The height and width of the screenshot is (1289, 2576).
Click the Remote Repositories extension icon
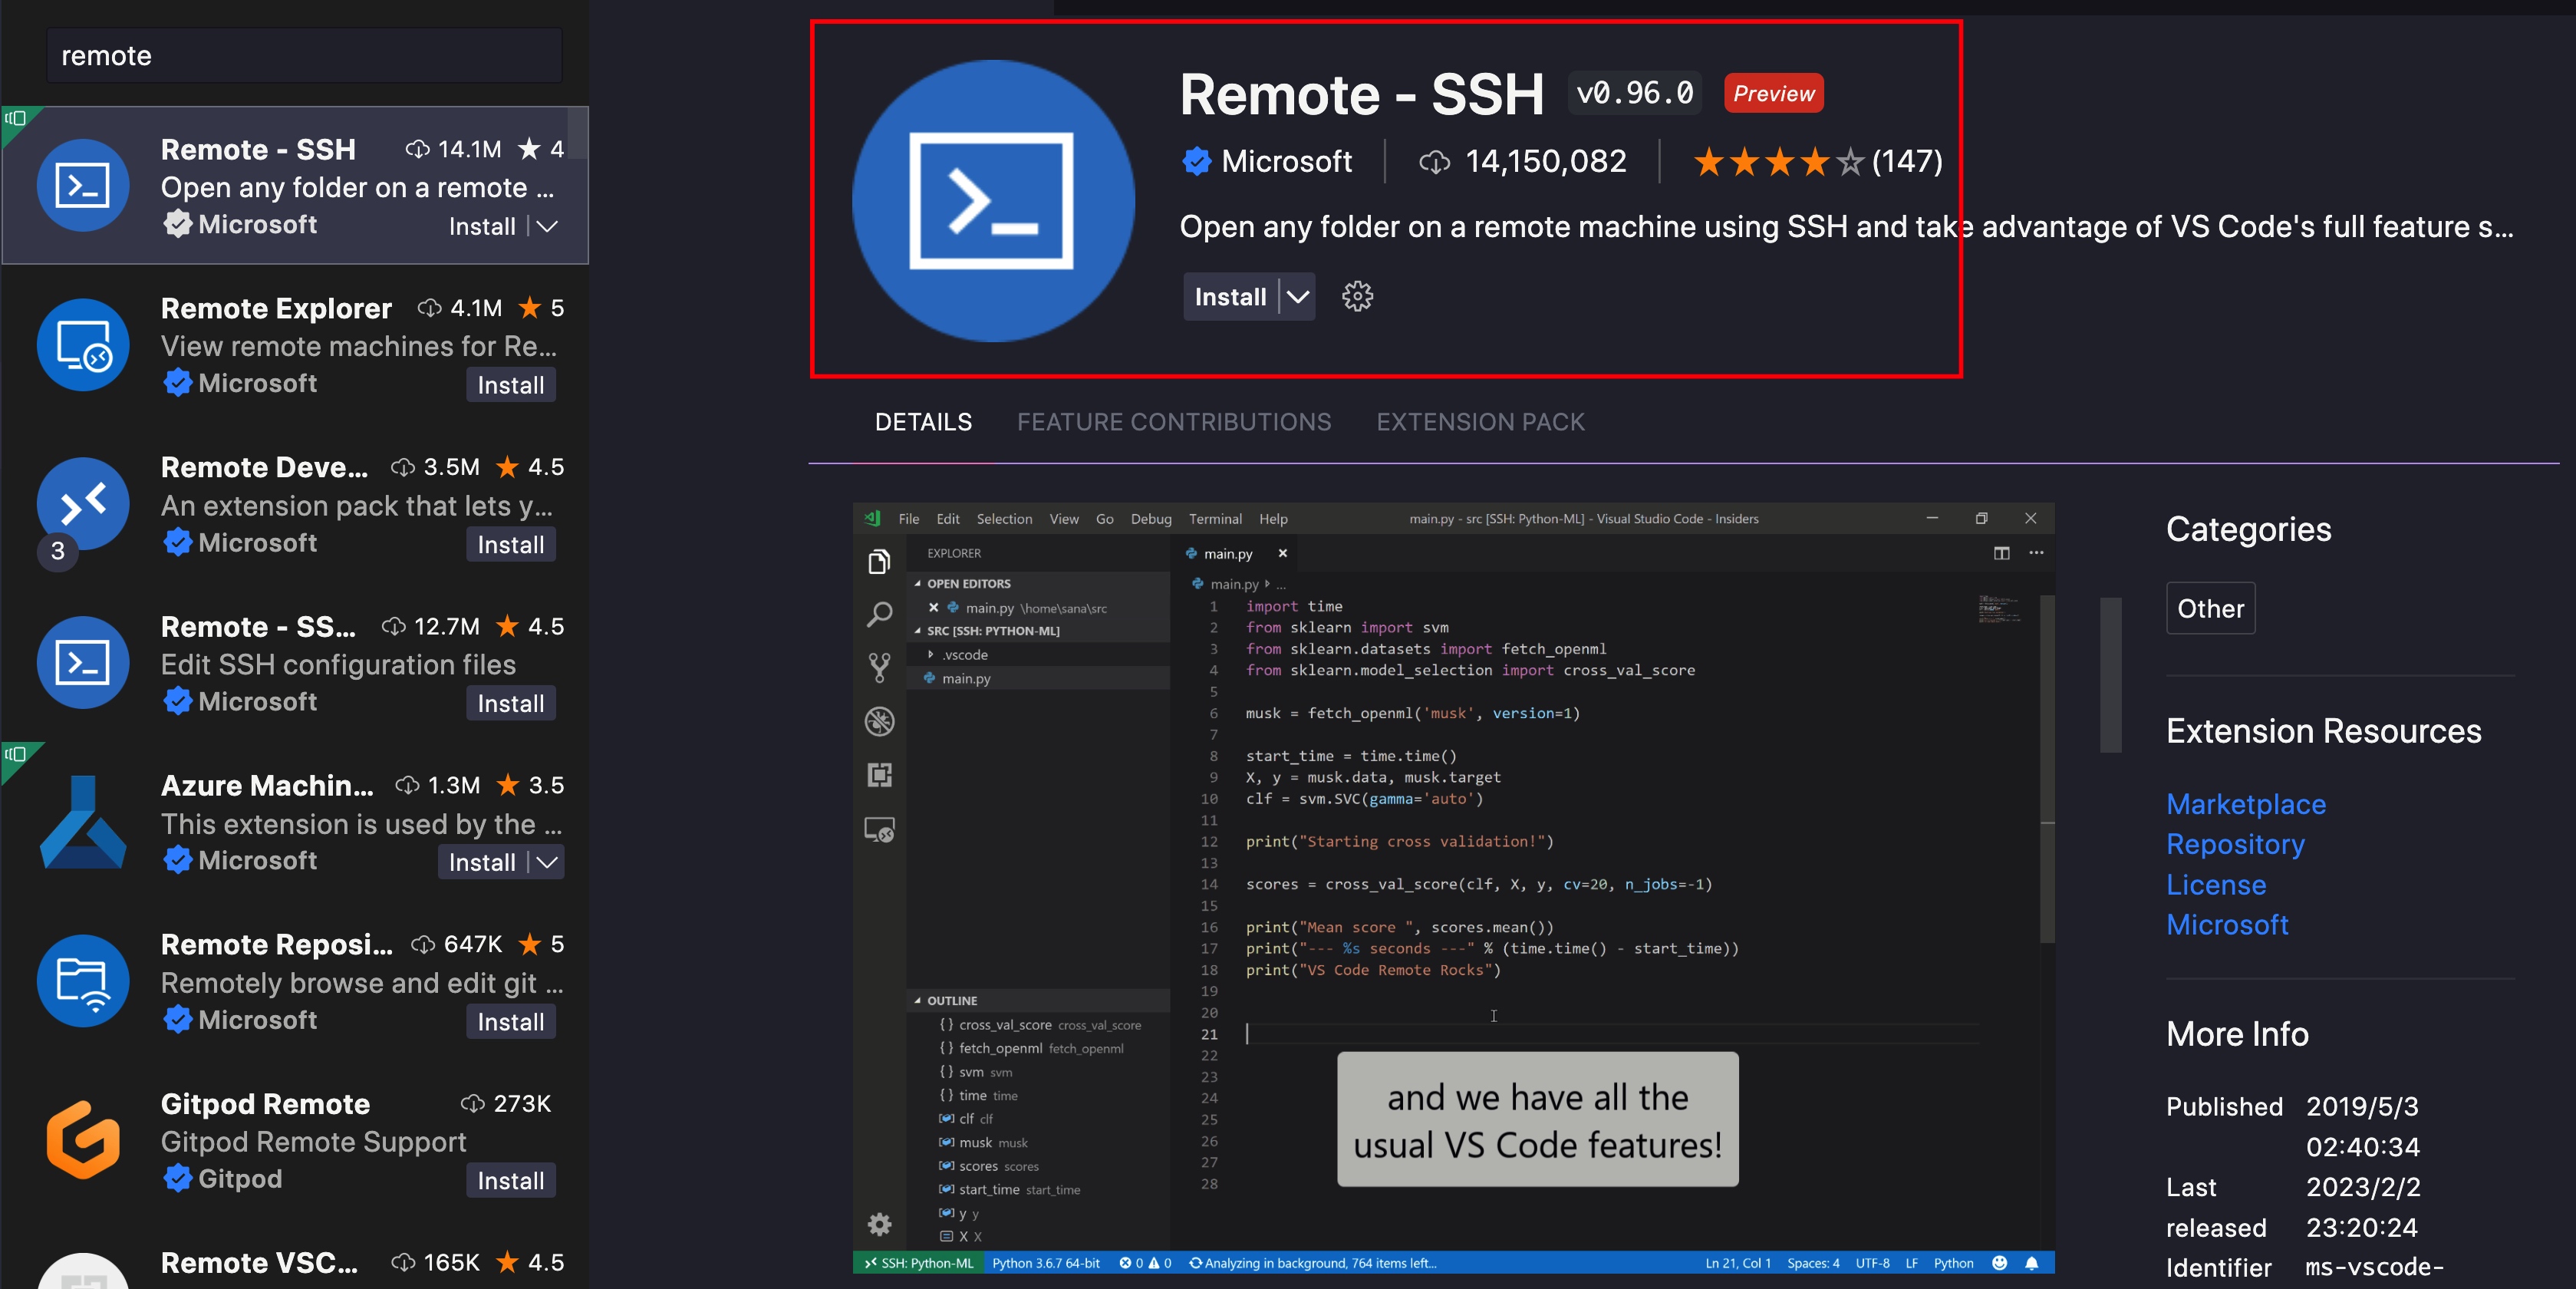pos(83,981)
